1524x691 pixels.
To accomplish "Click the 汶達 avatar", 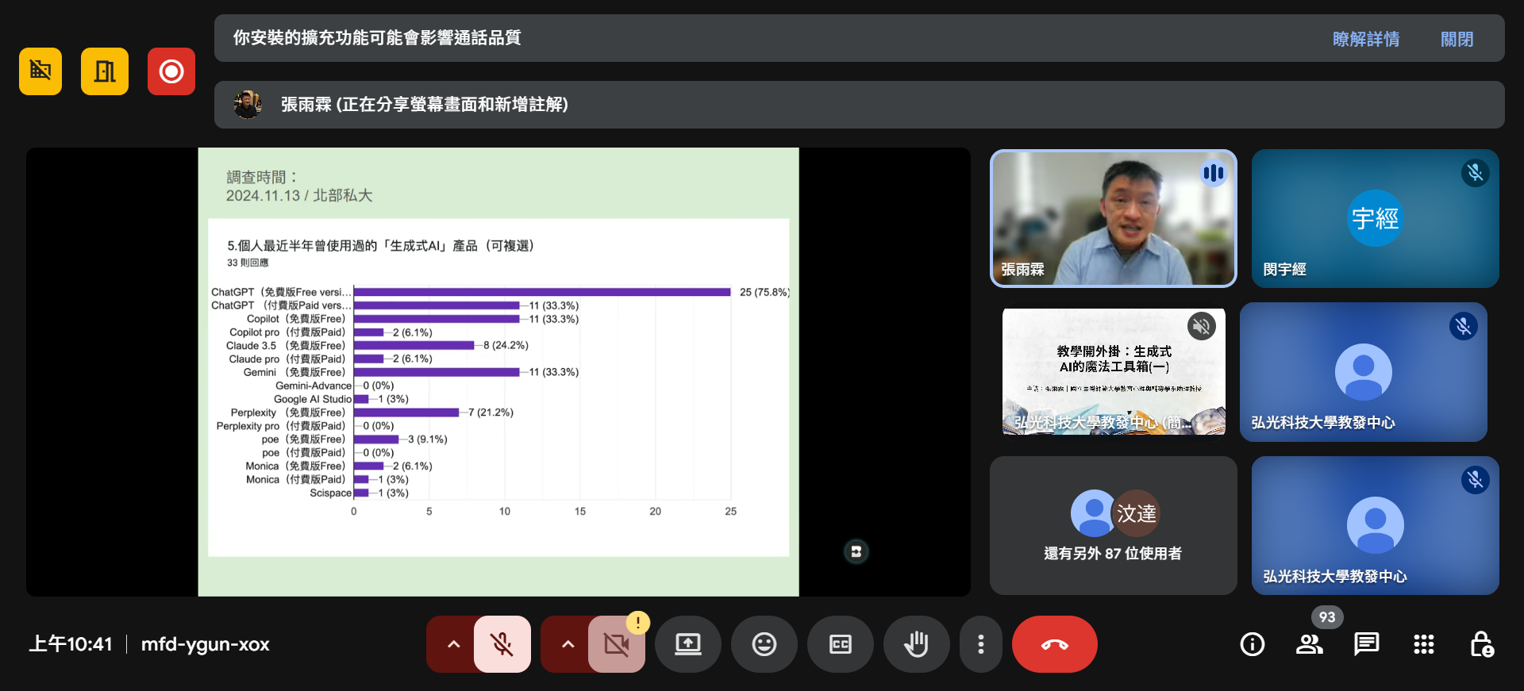I will click(1136, 513).
